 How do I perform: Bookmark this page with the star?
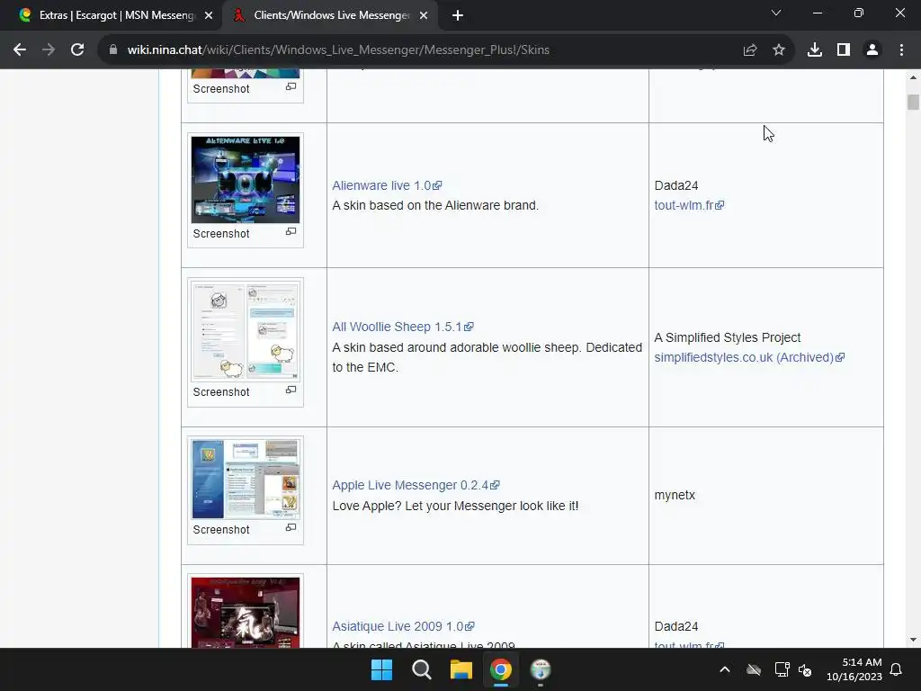tap(779, 50)
